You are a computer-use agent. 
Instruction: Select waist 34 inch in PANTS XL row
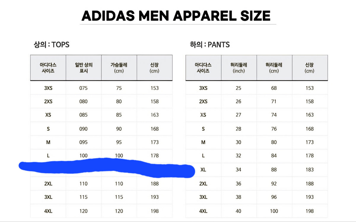coord(239,170)
